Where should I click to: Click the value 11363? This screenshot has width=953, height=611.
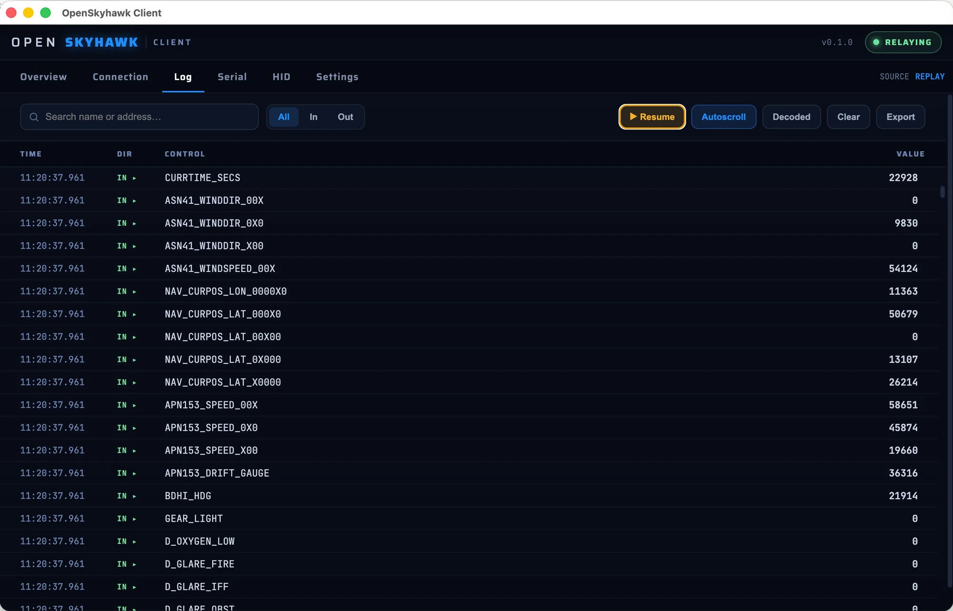coord(903,291)
